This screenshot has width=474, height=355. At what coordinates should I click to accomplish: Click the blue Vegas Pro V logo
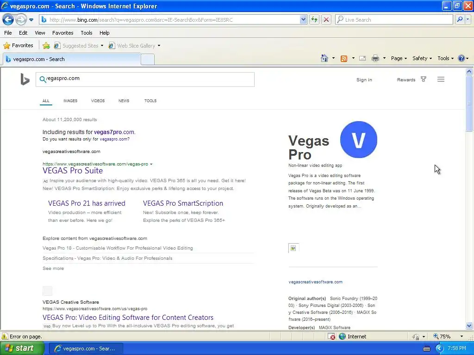(359, 140)
